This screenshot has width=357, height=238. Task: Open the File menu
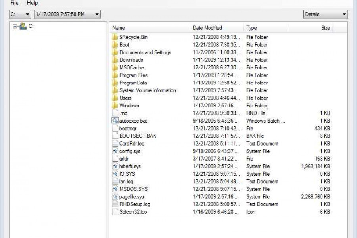pyautogui.click(x=14, y=3)
